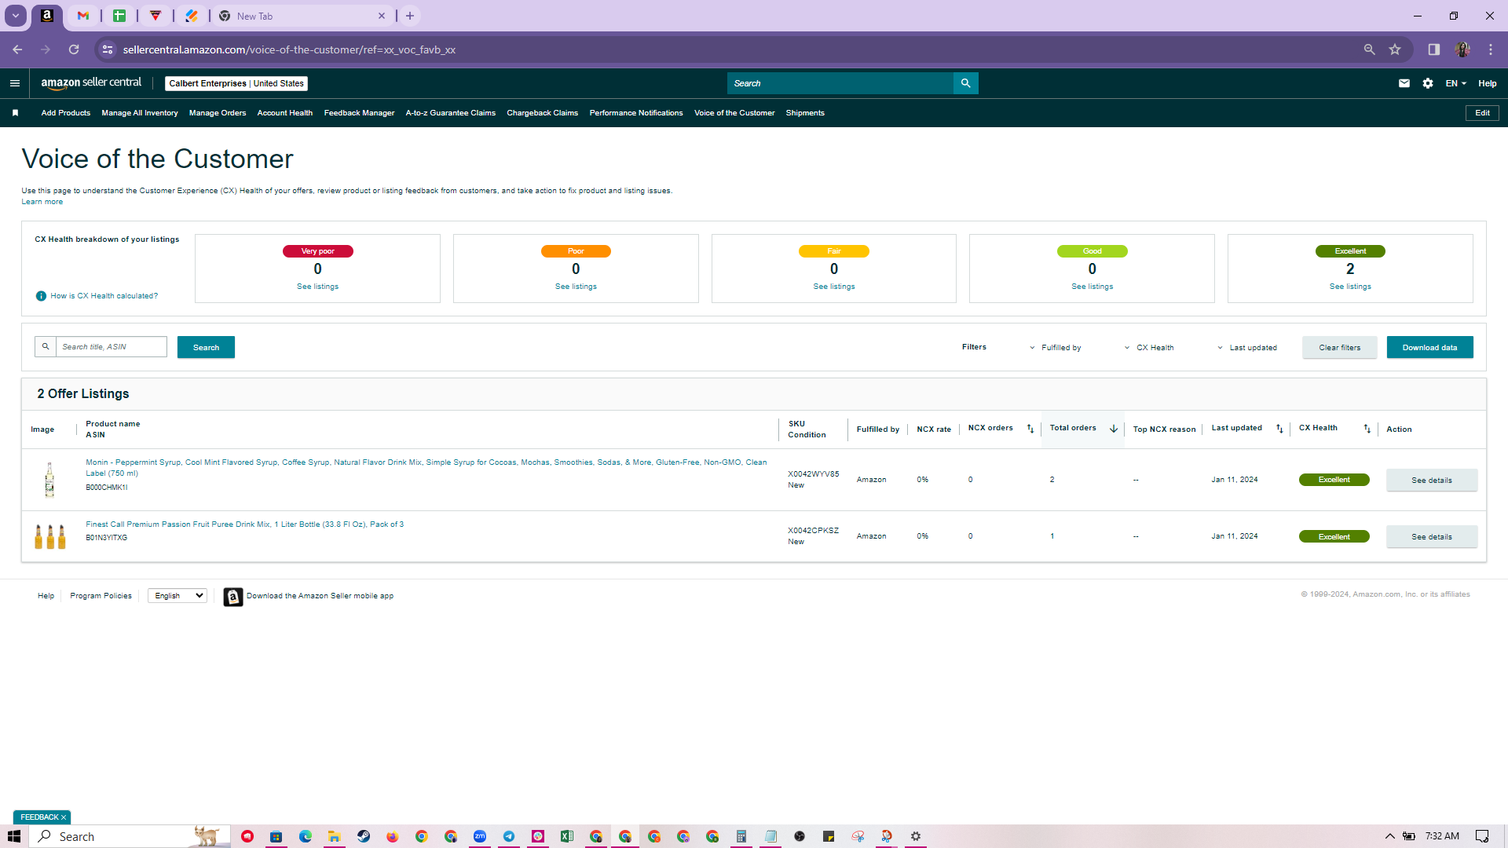Image resolution: width=1508 pixels, height=848 pixels.
Task: Click the browser zoom magnifier icon
Action: 1370,49
